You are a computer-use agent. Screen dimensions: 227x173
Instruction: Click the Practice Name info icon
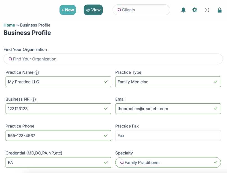37,72
